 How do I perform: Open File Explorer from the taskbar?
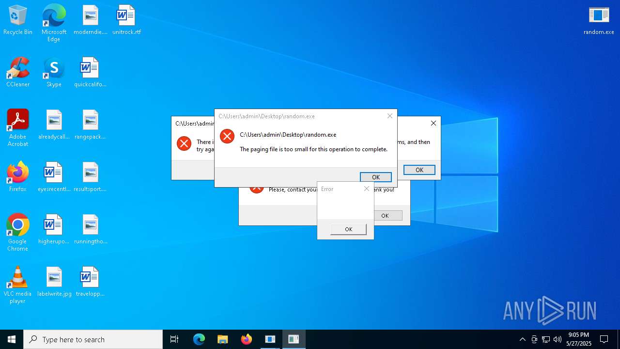pos(223,339)
